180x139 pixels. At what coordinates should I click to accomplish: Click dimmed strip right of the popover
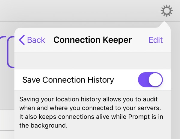coord(175,80)
